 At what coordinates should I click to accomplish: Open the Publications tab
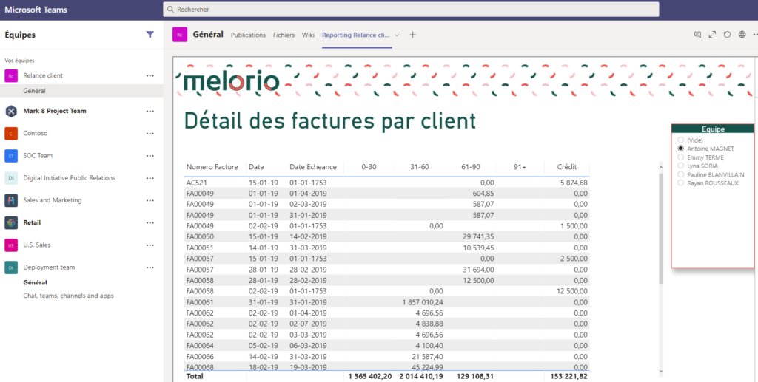click(248, 35)
